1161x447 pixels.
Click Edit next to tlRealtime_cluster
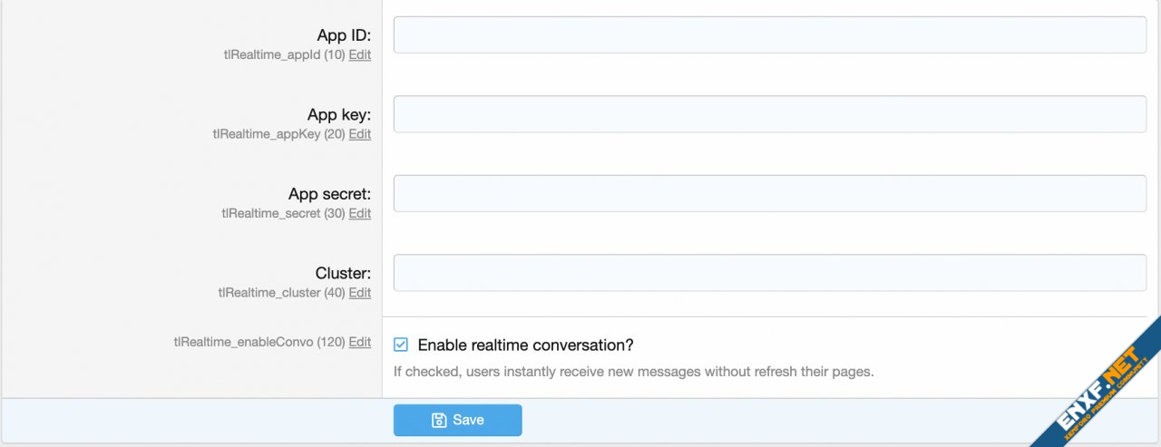(x=360, y=293)
